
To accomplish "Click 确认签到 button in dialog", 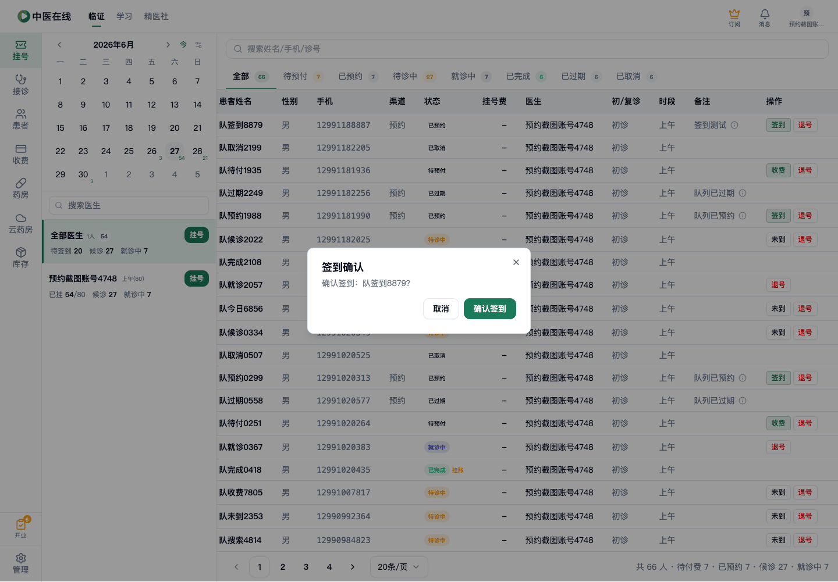I will pos(489,309).
